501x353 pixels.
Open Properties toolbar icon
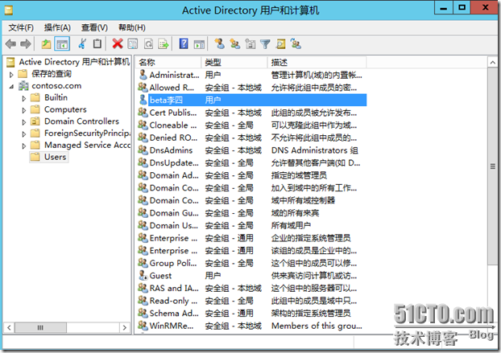pos(133,43)
